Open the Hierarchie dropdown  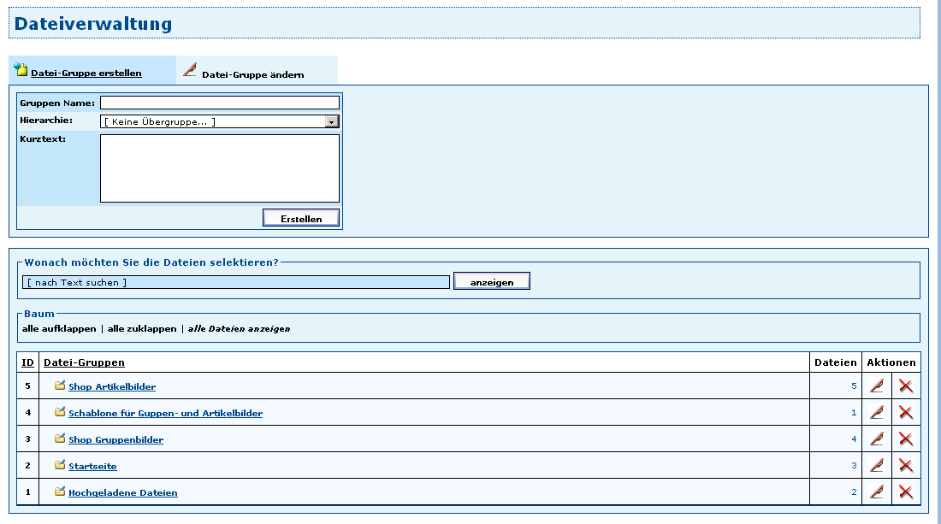(332, 121)
